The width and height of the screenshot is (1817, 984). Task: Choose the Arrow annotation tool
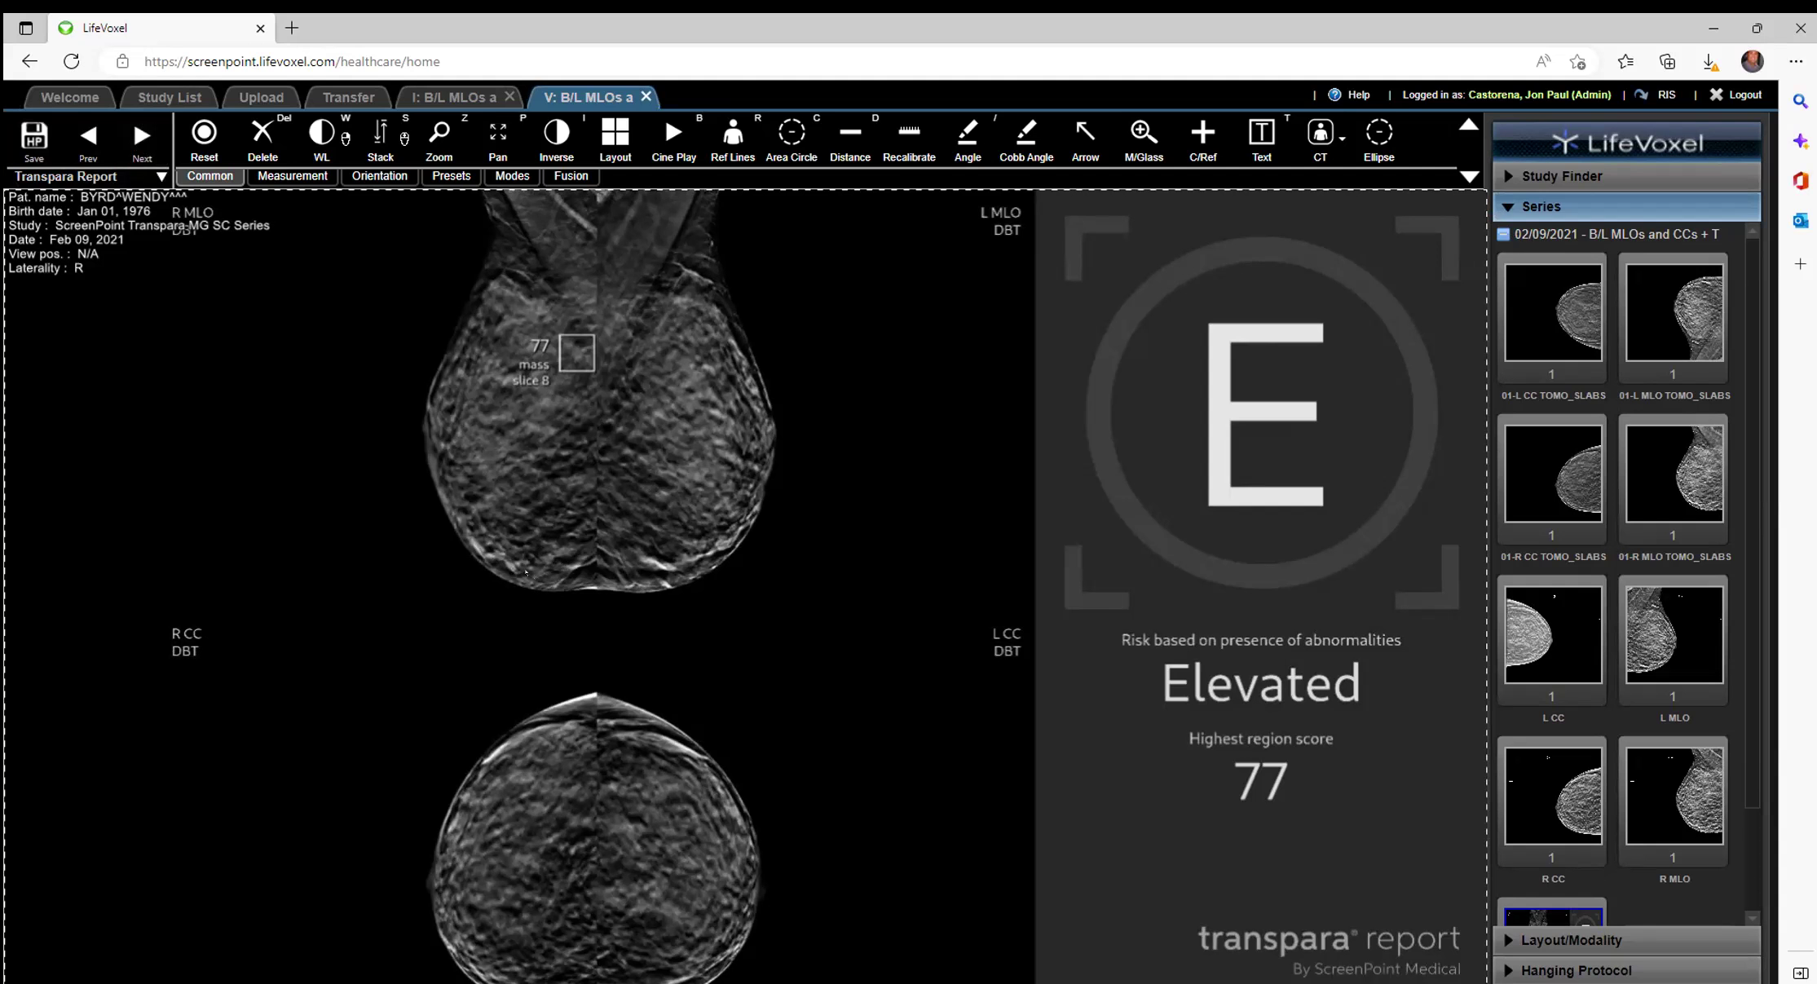(1085, 140)
